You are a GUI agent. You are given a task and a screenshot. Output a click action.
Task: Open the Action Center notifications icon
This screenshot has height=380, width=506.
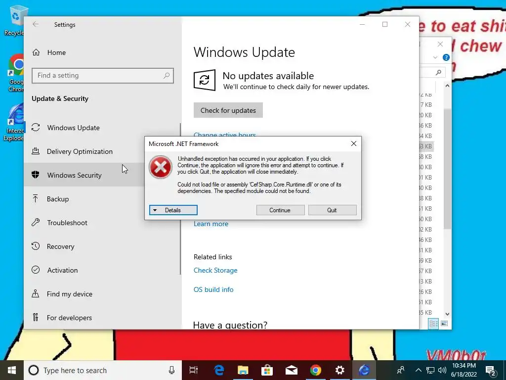tap(491, 370)
